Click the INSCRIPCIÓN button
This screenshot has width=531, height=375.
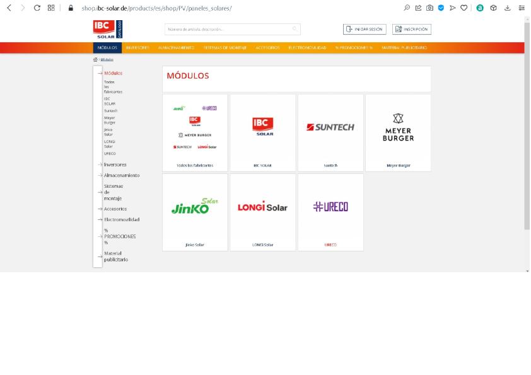click(412, 29)
